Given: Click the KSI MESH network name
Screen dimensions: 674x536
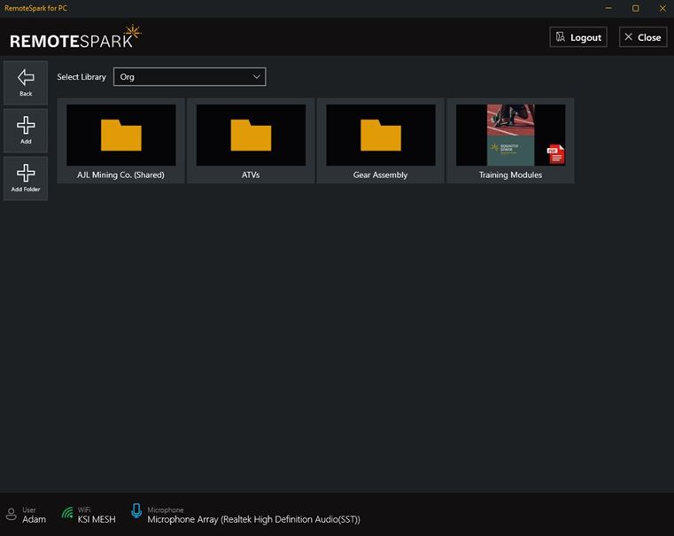Looking at the screenshot, I should click(x=97, y=520).
